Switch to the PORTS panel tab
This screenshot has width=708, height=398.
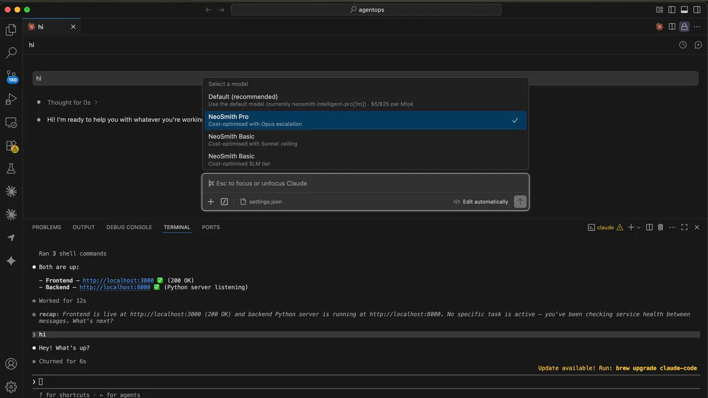[x=211, y=227]
